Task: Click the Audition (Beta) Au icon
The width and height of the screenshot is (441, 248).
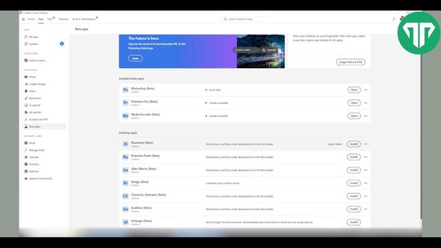Action: (125, 209)
